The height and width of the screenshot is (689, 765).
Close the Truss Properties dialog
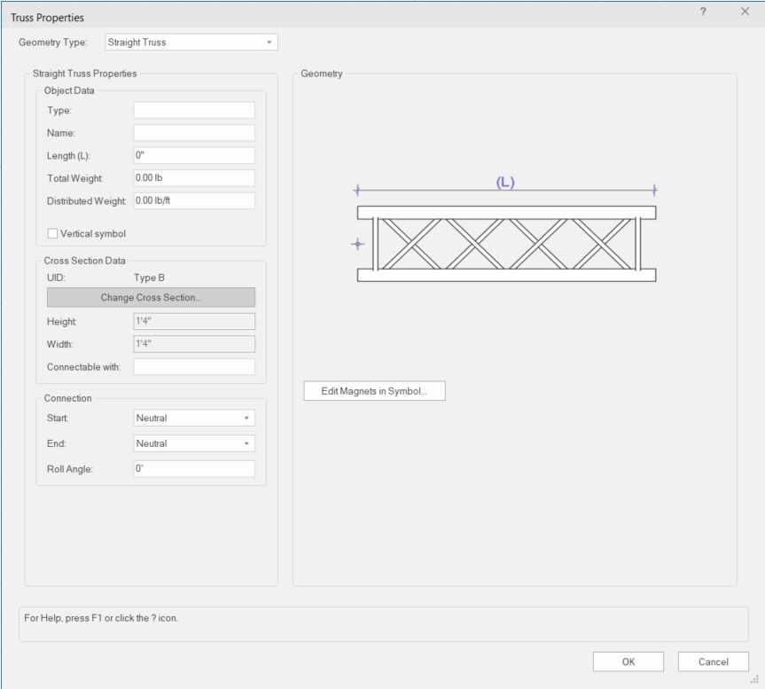click(745, 12)
